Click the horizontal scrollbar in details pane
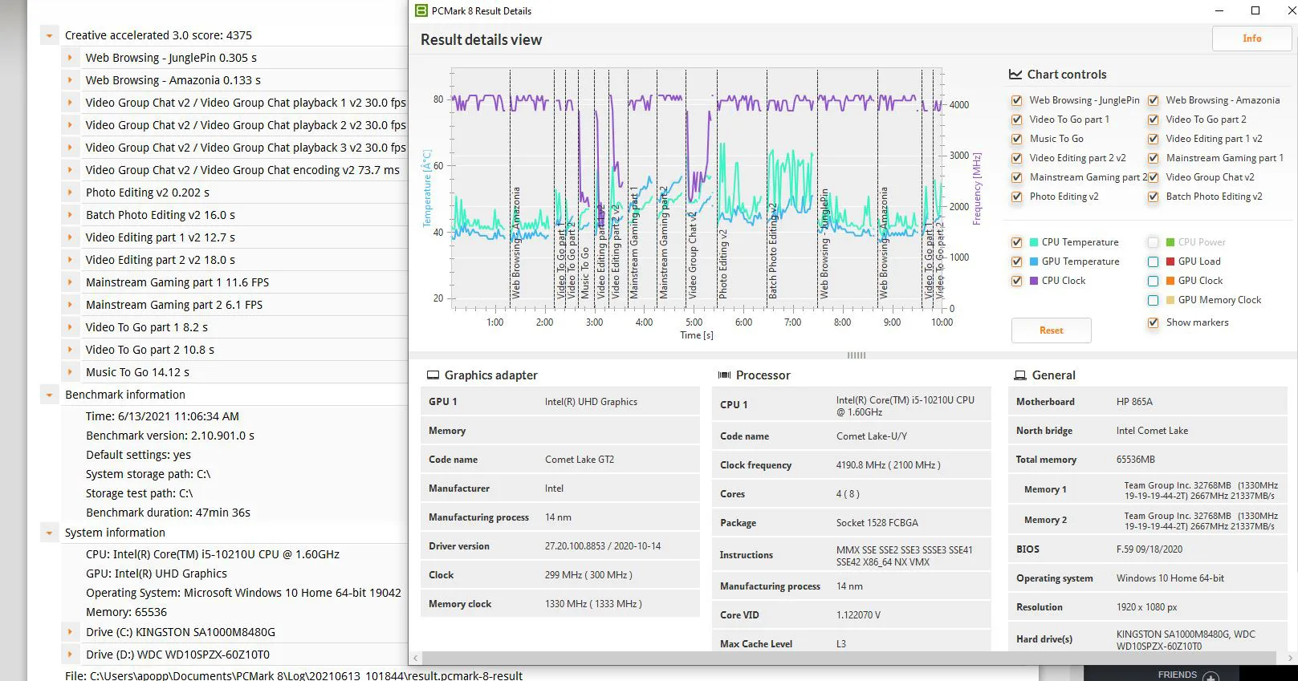Screen dimensions: 1298x681 point(850,658)
